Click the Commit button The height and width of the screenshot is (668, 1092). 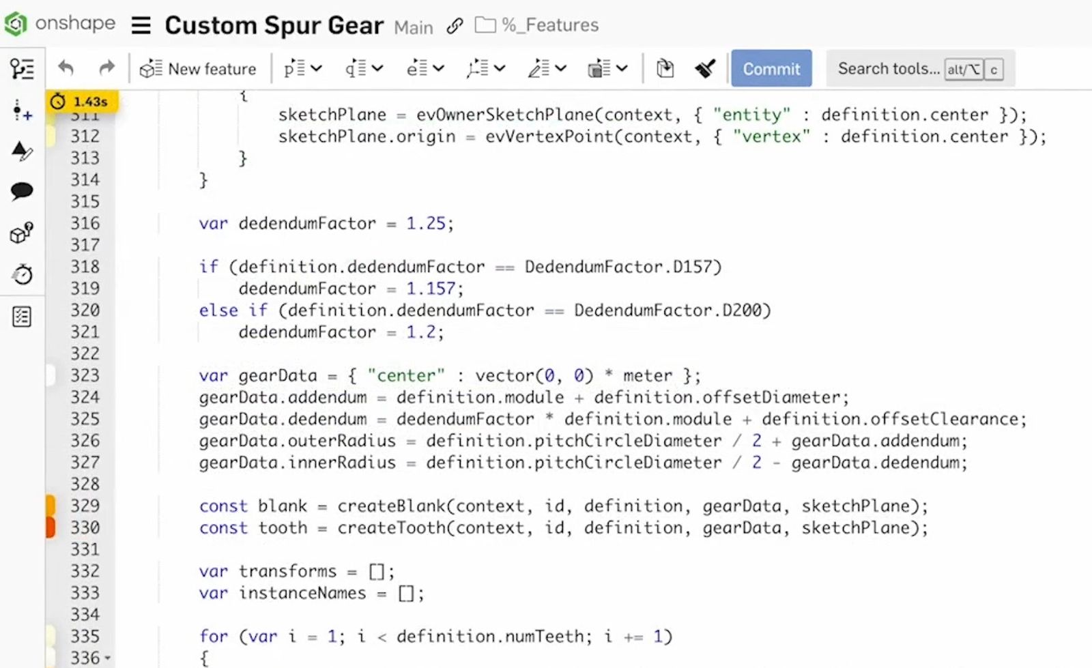(771, 68)
